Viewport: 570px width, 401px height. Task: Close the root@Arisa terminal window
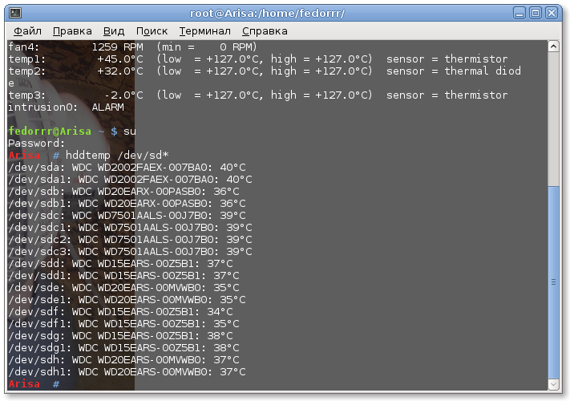553,13
